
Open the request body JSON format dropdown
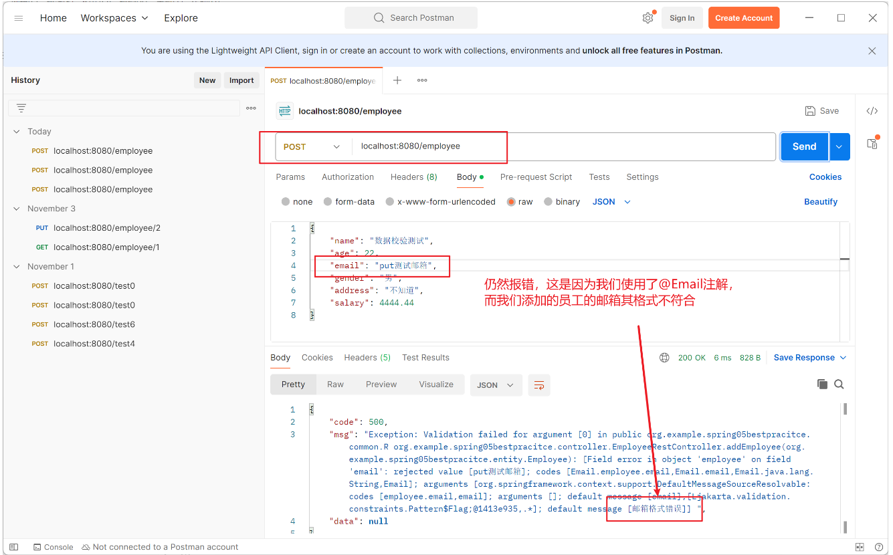611,202
